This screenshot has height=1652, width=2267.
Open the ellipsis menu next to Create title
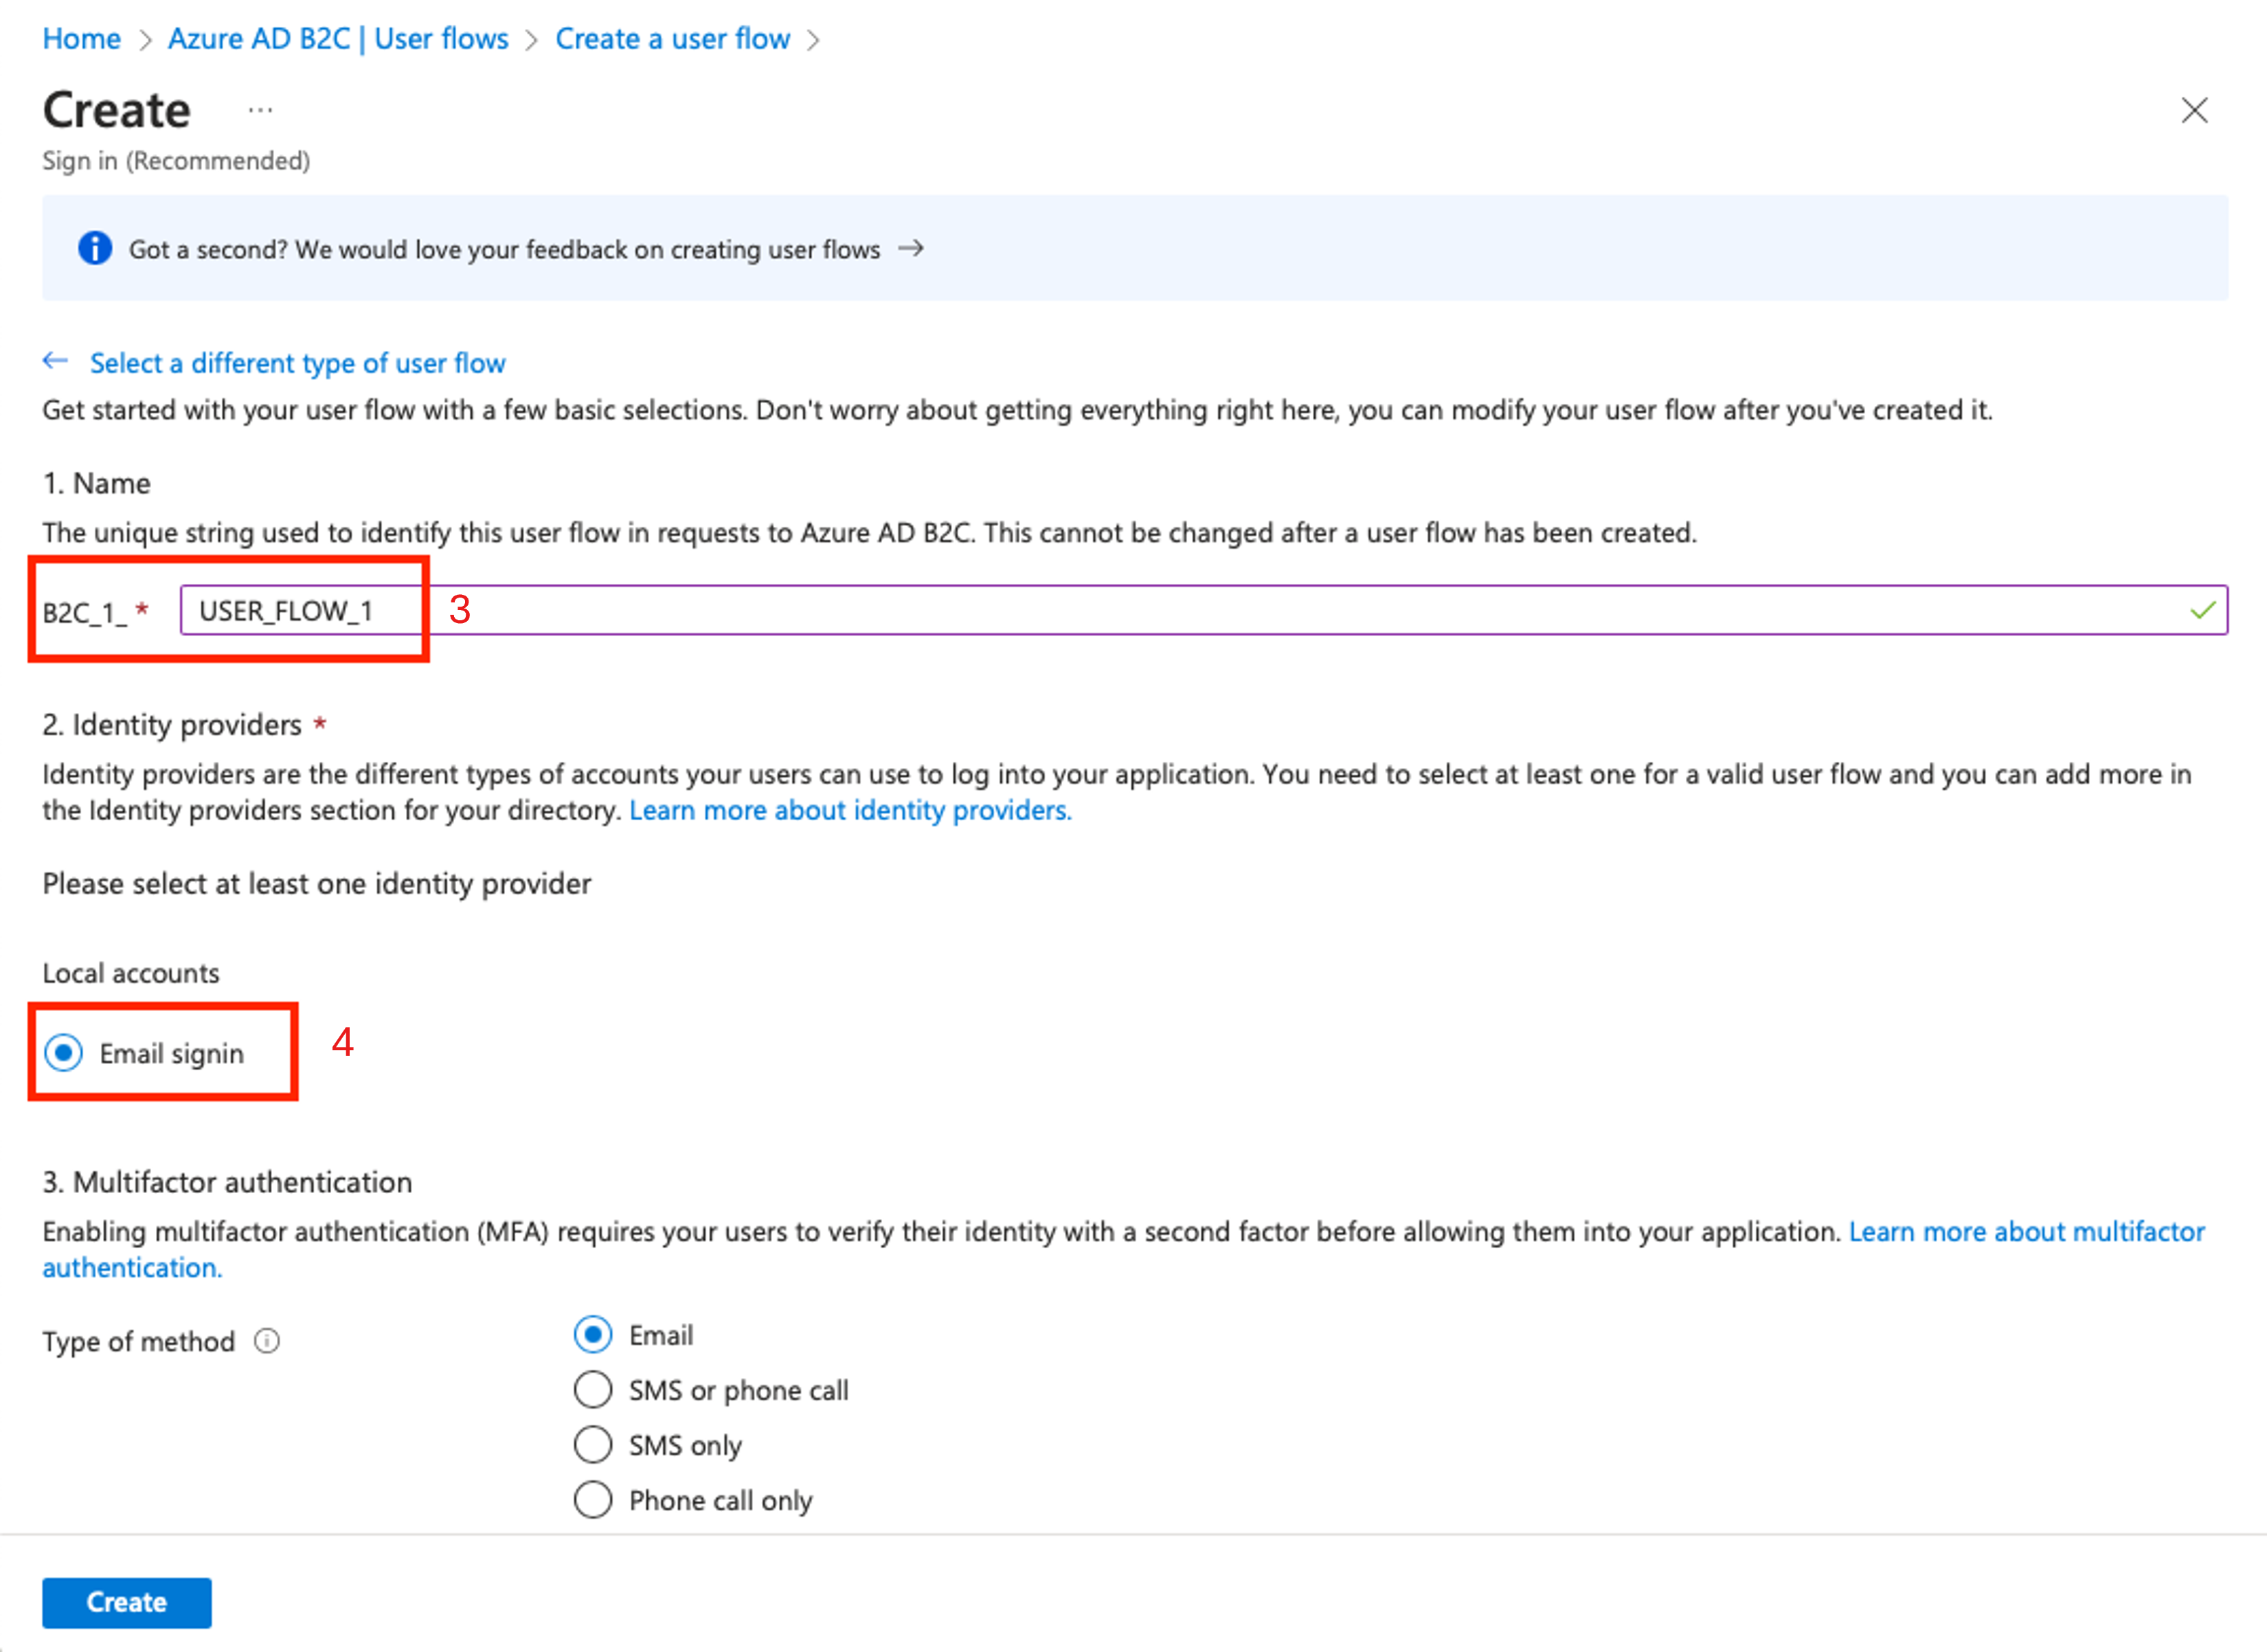click(260, 110)
